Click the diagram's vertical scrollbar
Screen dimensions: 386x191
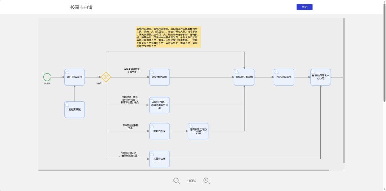coord(344,90)
